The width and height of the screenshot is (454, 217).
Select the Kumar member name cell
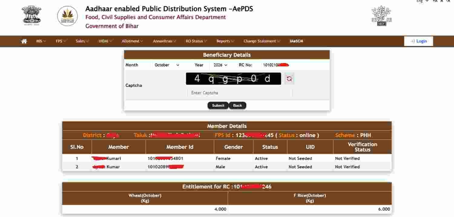pyautogui.click(x=119, y=167)
